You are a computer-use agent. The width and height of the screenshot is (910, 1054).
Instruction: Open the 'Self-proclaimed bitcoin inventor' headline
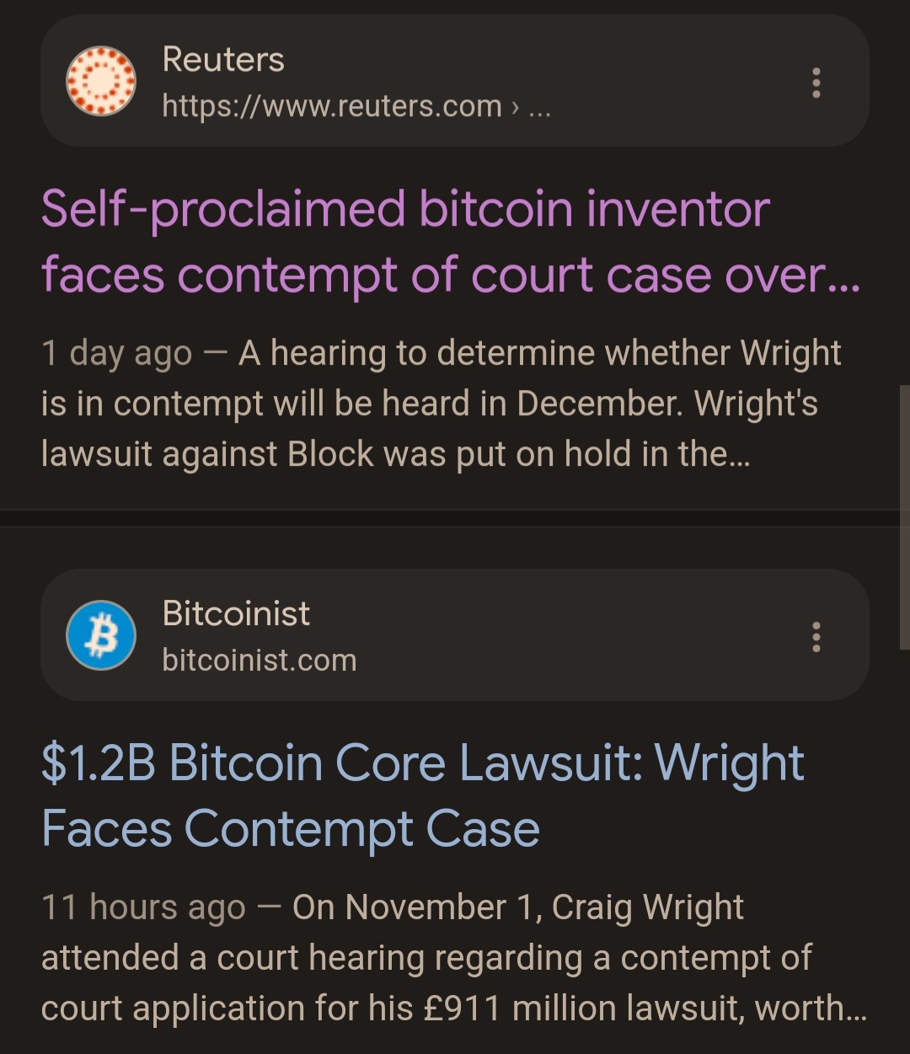[451, 242]
